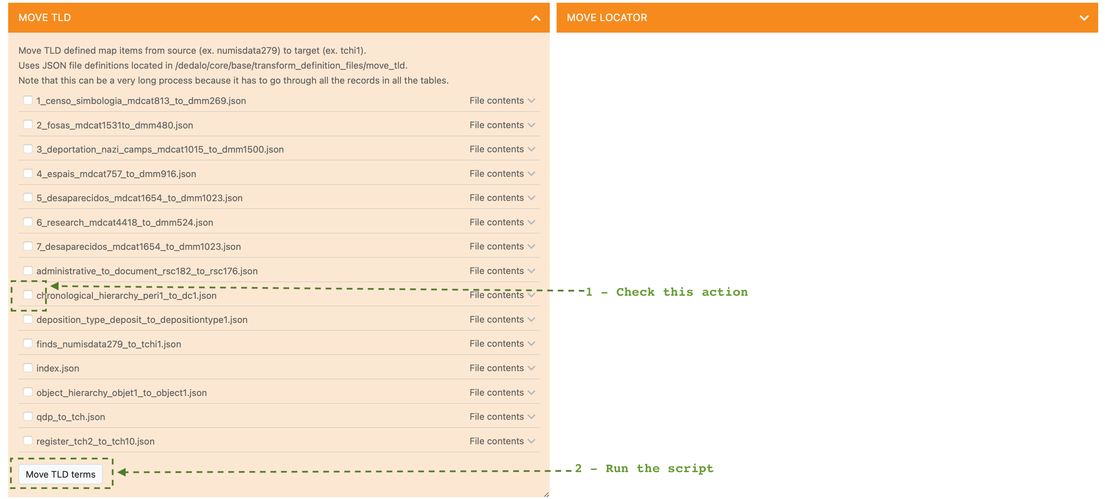Click the Move TLD terms button

pos(61,474)
